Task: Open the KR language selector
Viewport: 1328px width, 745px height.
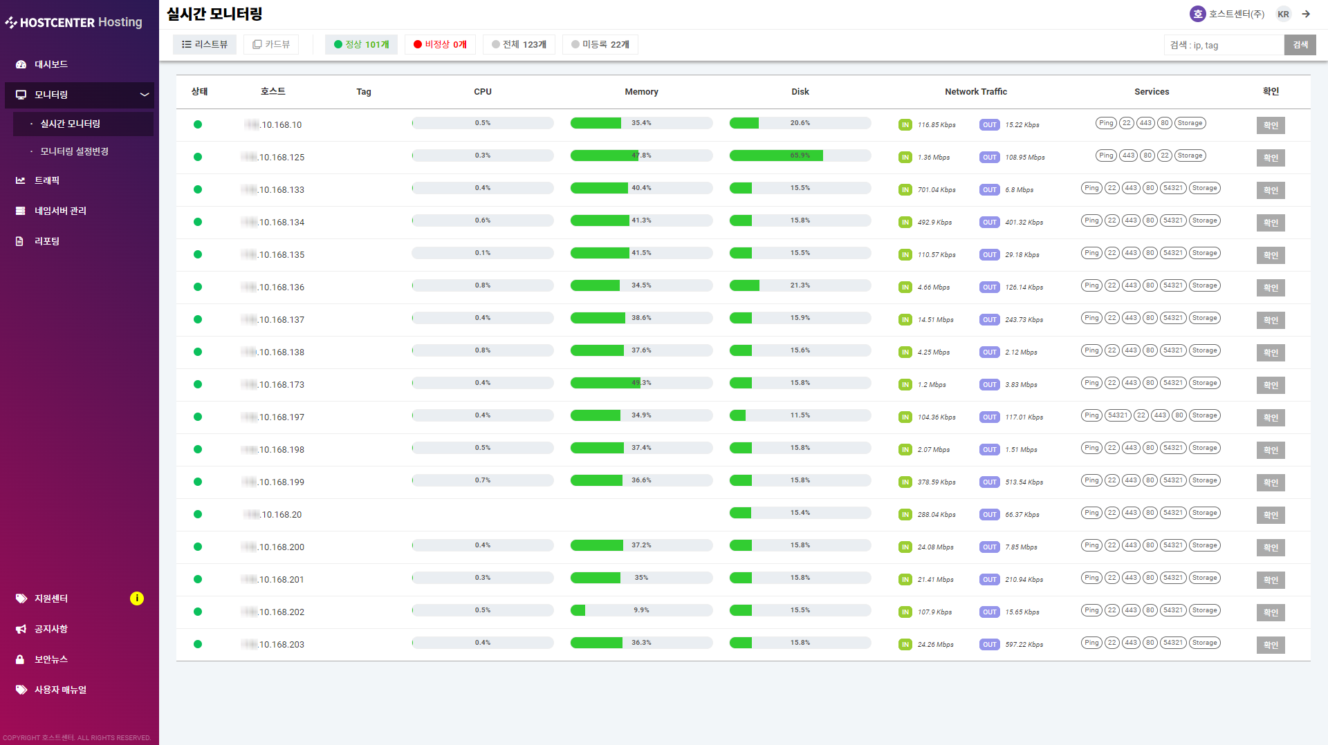Action: click(1283, 14)
